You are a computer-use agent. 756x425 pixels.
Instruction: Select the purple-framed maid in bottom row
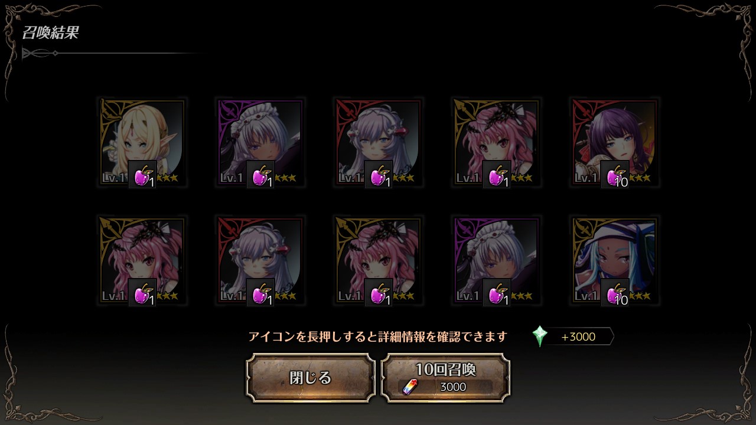(497, 261)
